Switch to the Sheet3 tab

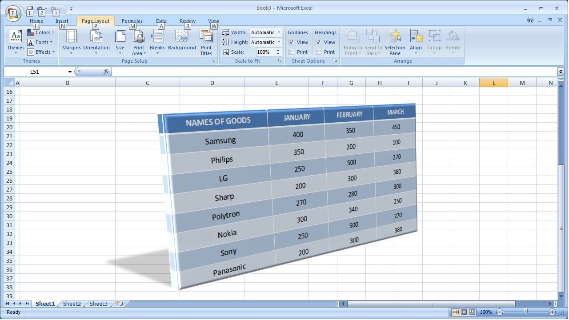click(99, 304)
